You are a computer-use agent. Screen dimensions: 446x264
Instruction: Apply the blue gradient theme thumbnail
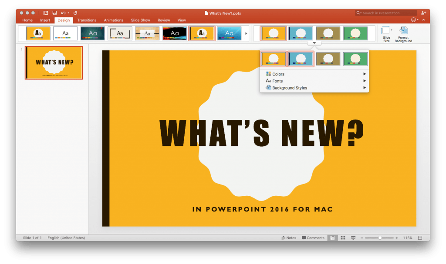click(229, 33)
